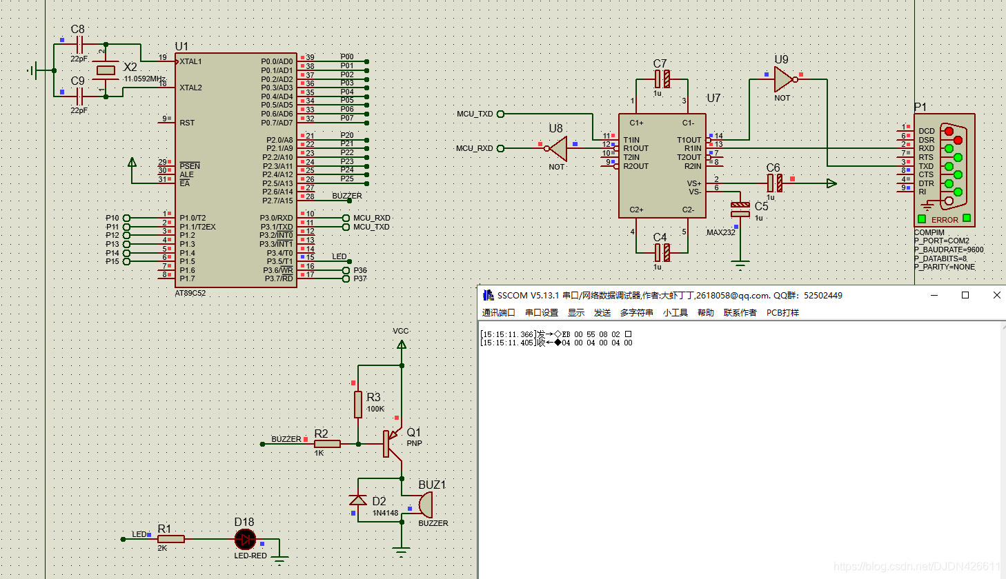The height and width of the screenshot is (579, 1006).
Task: Click the VCC power terminal
Action: (x=402, y=344)
